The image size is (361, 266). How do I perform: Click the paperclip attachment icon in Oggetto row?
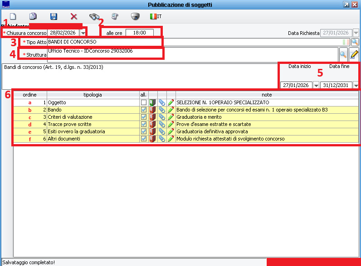[x=162, y=102]
